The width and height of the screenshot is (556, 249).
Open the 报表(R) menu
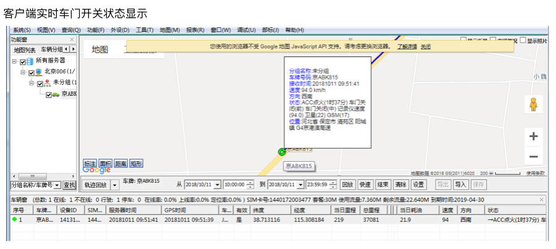(195, 30)
